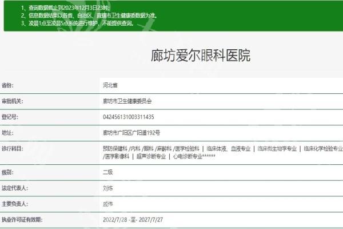Click the 主要负责人 label
Image resolution: width=343 pixels, height=229 pixels.
tap(15, 204)
